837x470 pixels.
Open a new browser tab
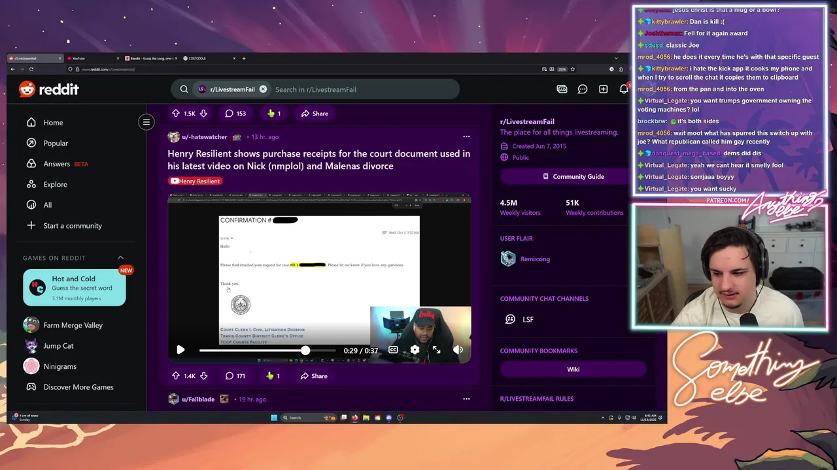coord(244,59)
